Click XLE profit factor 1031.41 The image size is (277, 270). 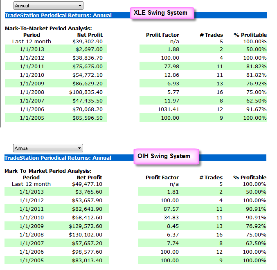tap(168, 109)
